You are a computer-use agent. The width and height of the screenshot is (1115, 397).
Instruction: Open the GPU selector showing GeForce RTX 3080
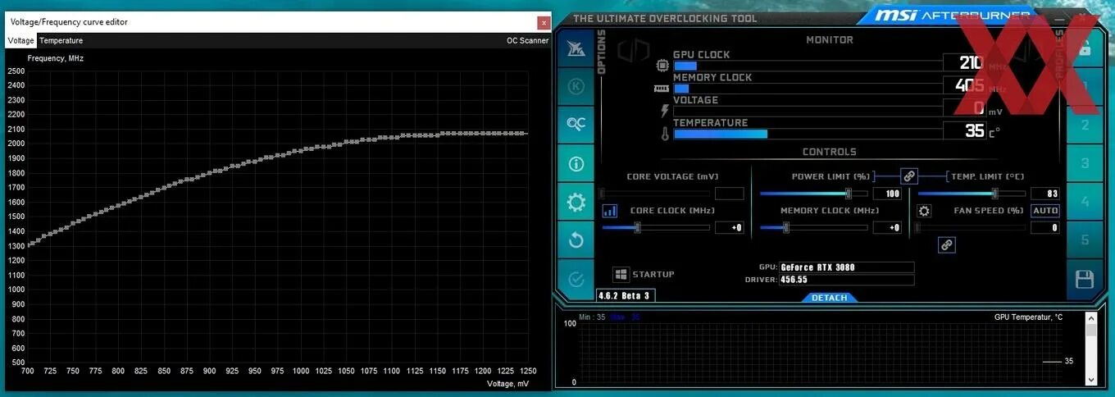coord(846,267)
